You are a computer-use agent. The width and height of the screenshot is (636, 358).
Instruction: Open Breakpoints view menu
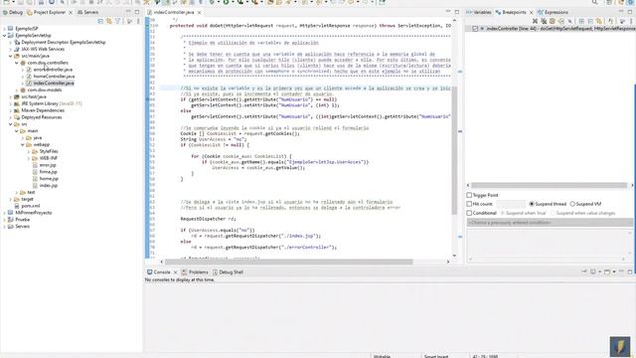(x=631, y=21)
